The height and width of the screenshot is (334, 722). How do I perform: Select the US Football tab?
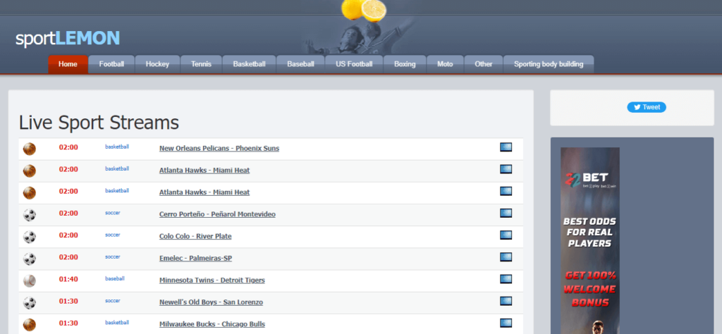coord(354,64)
